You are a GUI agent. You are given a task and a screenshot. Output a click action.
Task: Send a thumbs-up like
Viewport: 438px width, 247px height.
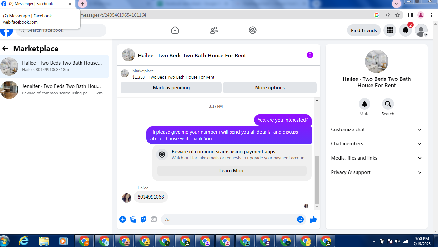tap(313, 219)
